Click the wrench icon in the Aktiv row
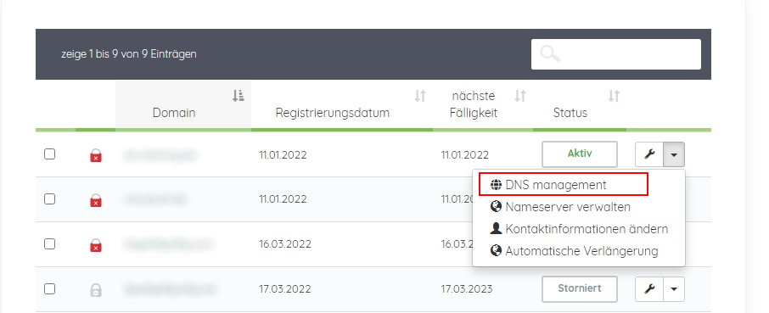 tap(649, 154)
